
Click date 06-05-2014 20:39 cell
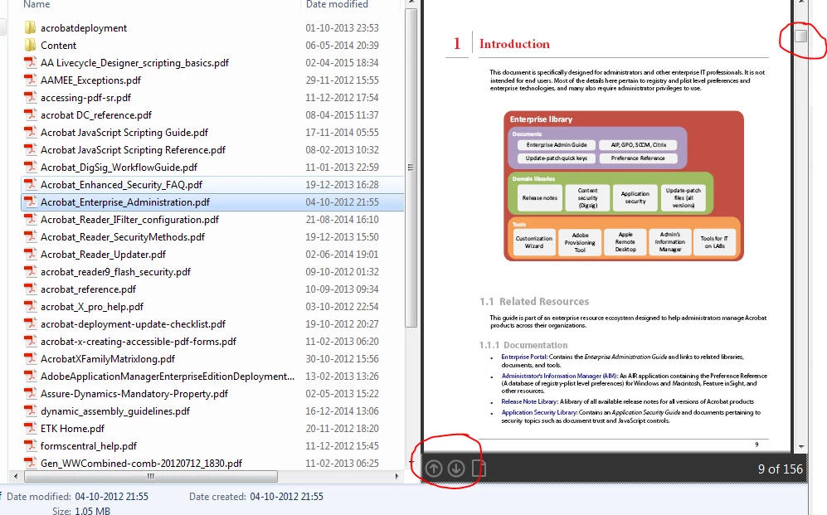pos(342,46)
